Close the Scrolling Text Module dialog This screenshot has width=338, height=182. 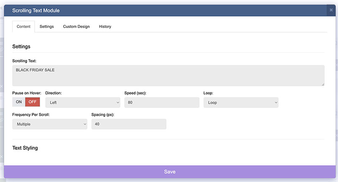331,10
